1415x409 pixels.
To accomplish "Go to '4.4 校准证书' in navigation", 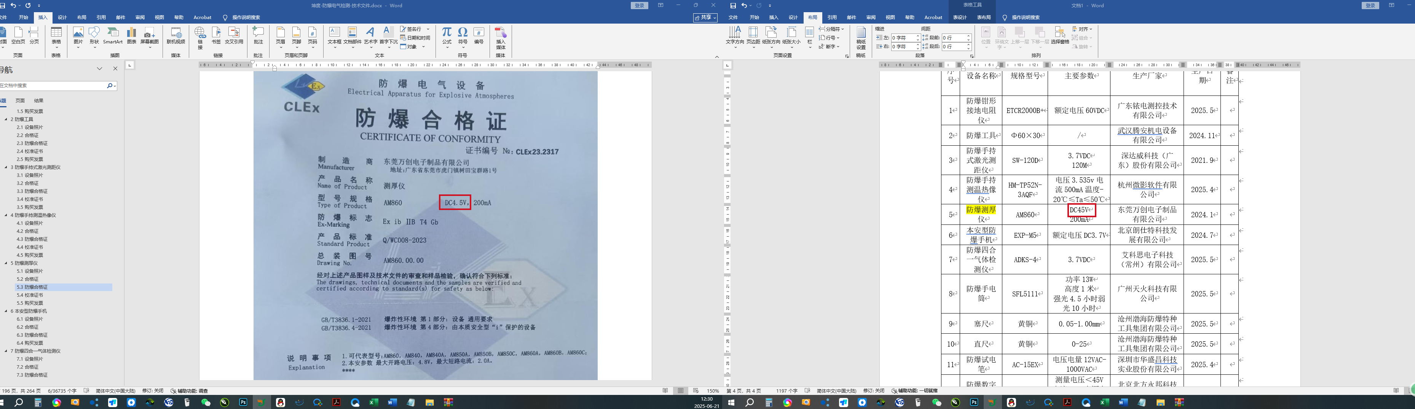I will [x=30, y=247].
